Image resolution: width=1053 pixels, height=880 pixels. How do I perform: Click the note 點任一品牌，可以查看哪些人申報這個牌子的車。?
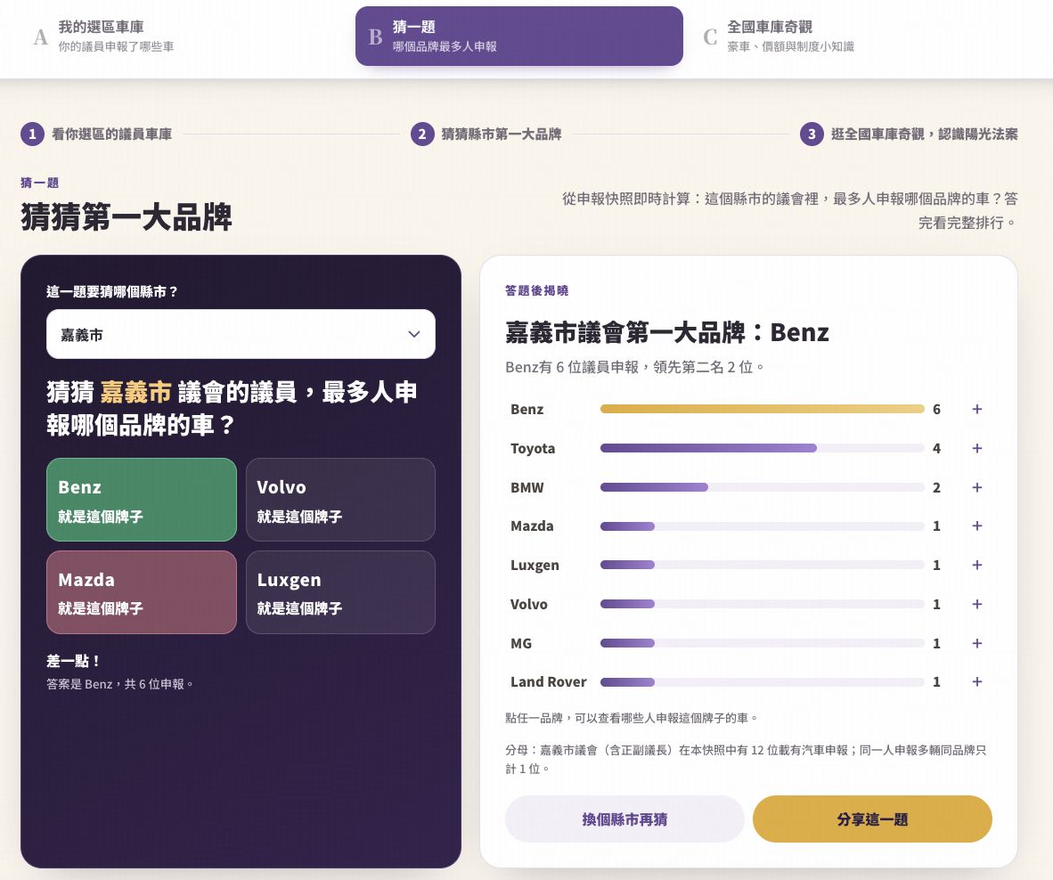[x=632, y=718]
